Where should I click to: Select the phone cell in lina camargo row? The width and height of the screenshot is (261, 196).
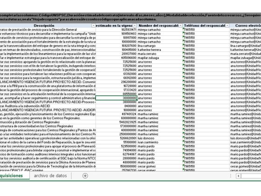[206, 46]
